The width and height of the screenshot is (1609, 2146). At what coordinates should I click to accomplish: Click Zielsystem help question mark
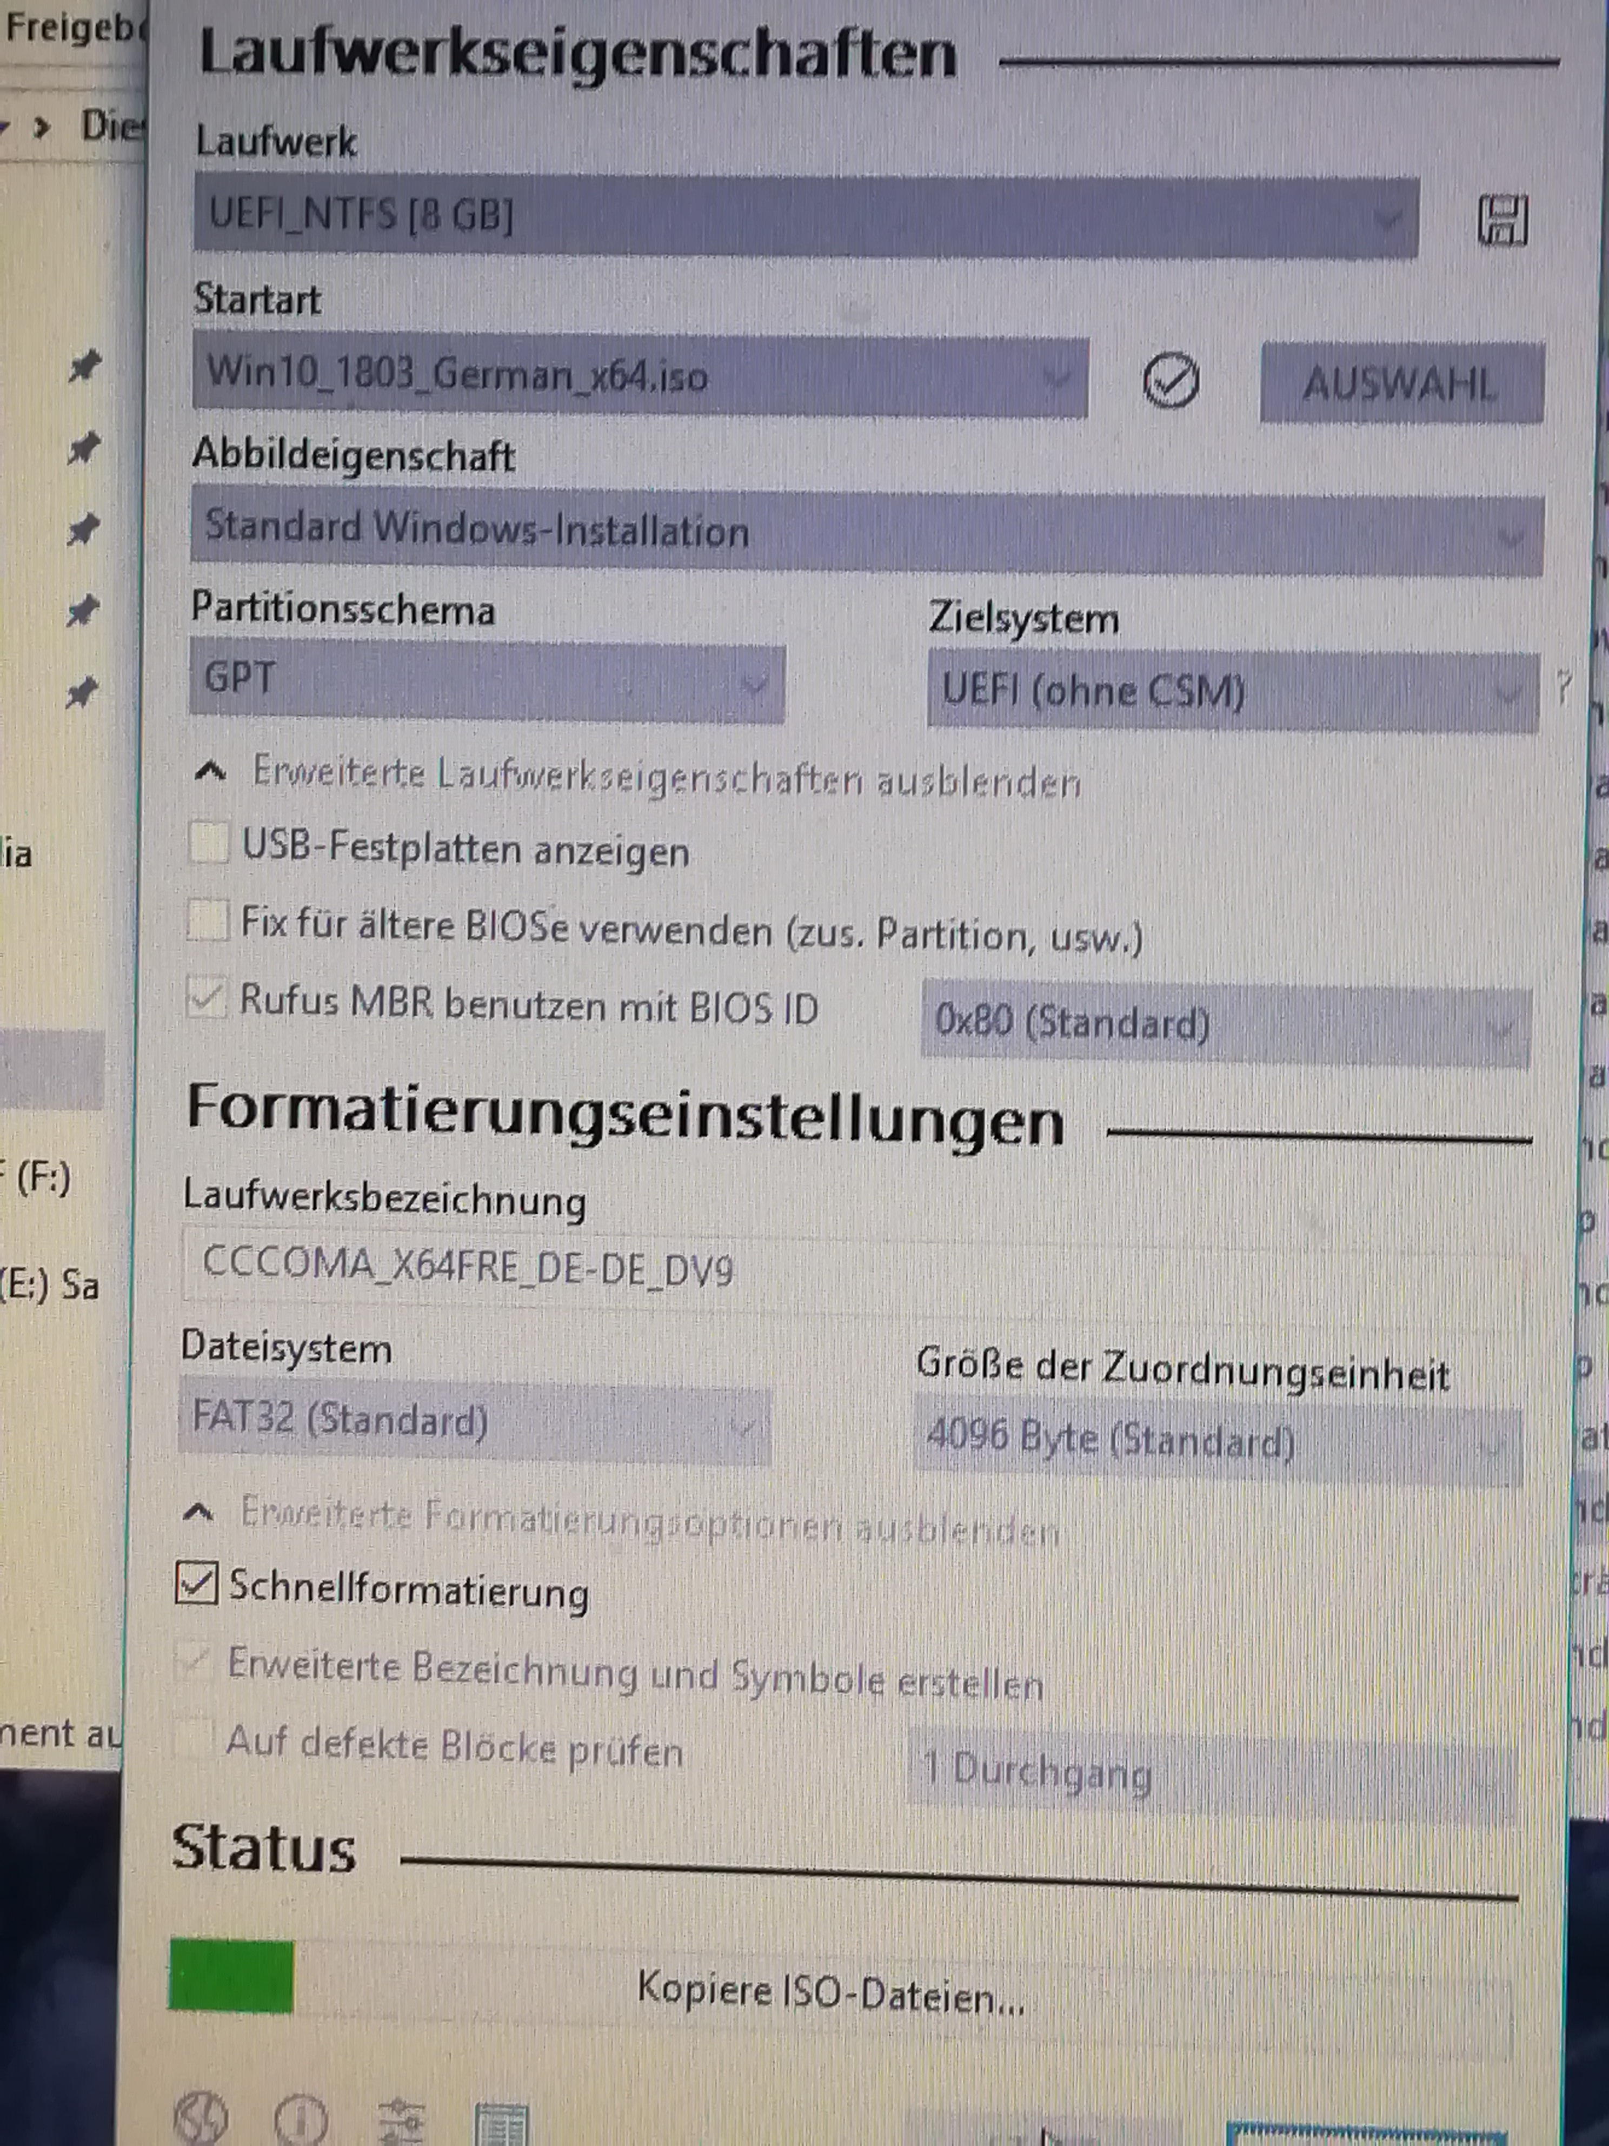point(1564,687)
